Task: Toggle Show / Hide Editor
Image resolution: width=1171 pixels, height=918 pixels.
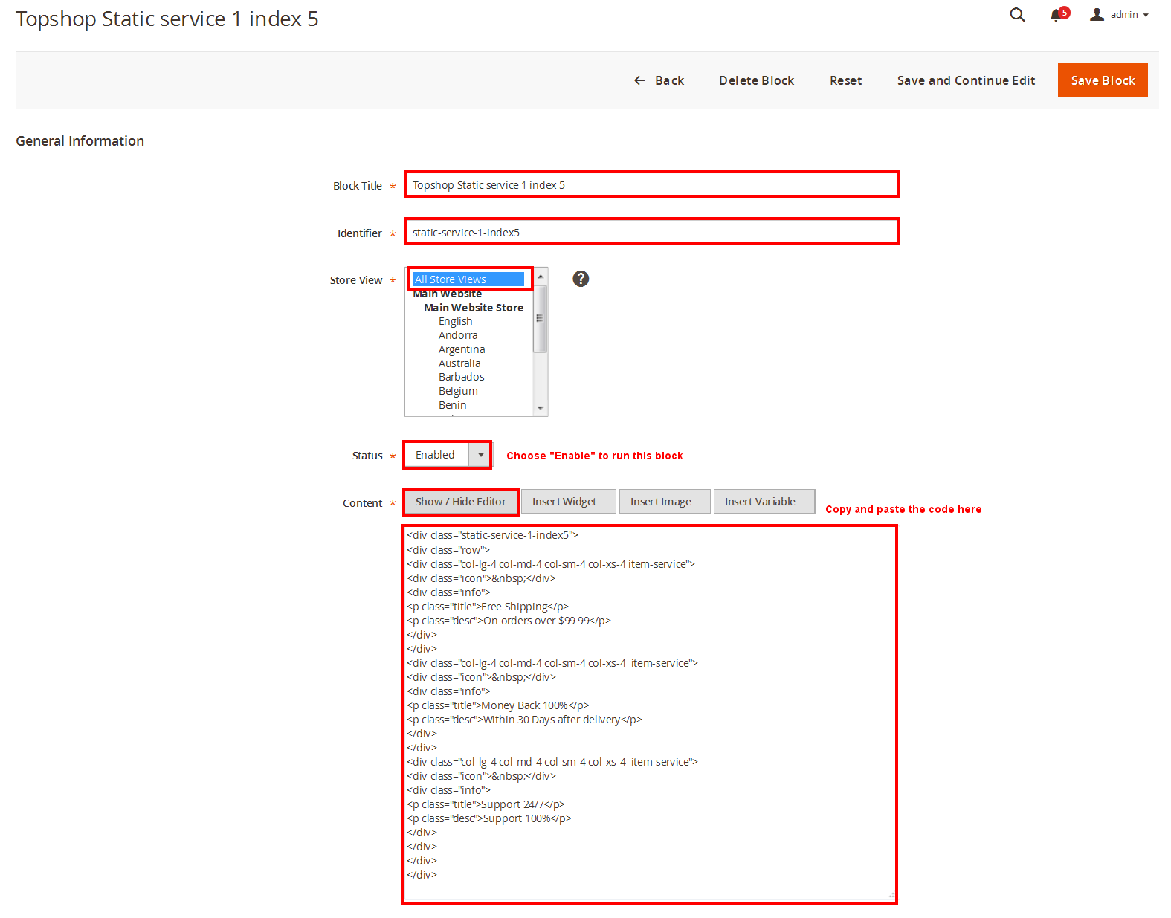Action: coord(461,502)
